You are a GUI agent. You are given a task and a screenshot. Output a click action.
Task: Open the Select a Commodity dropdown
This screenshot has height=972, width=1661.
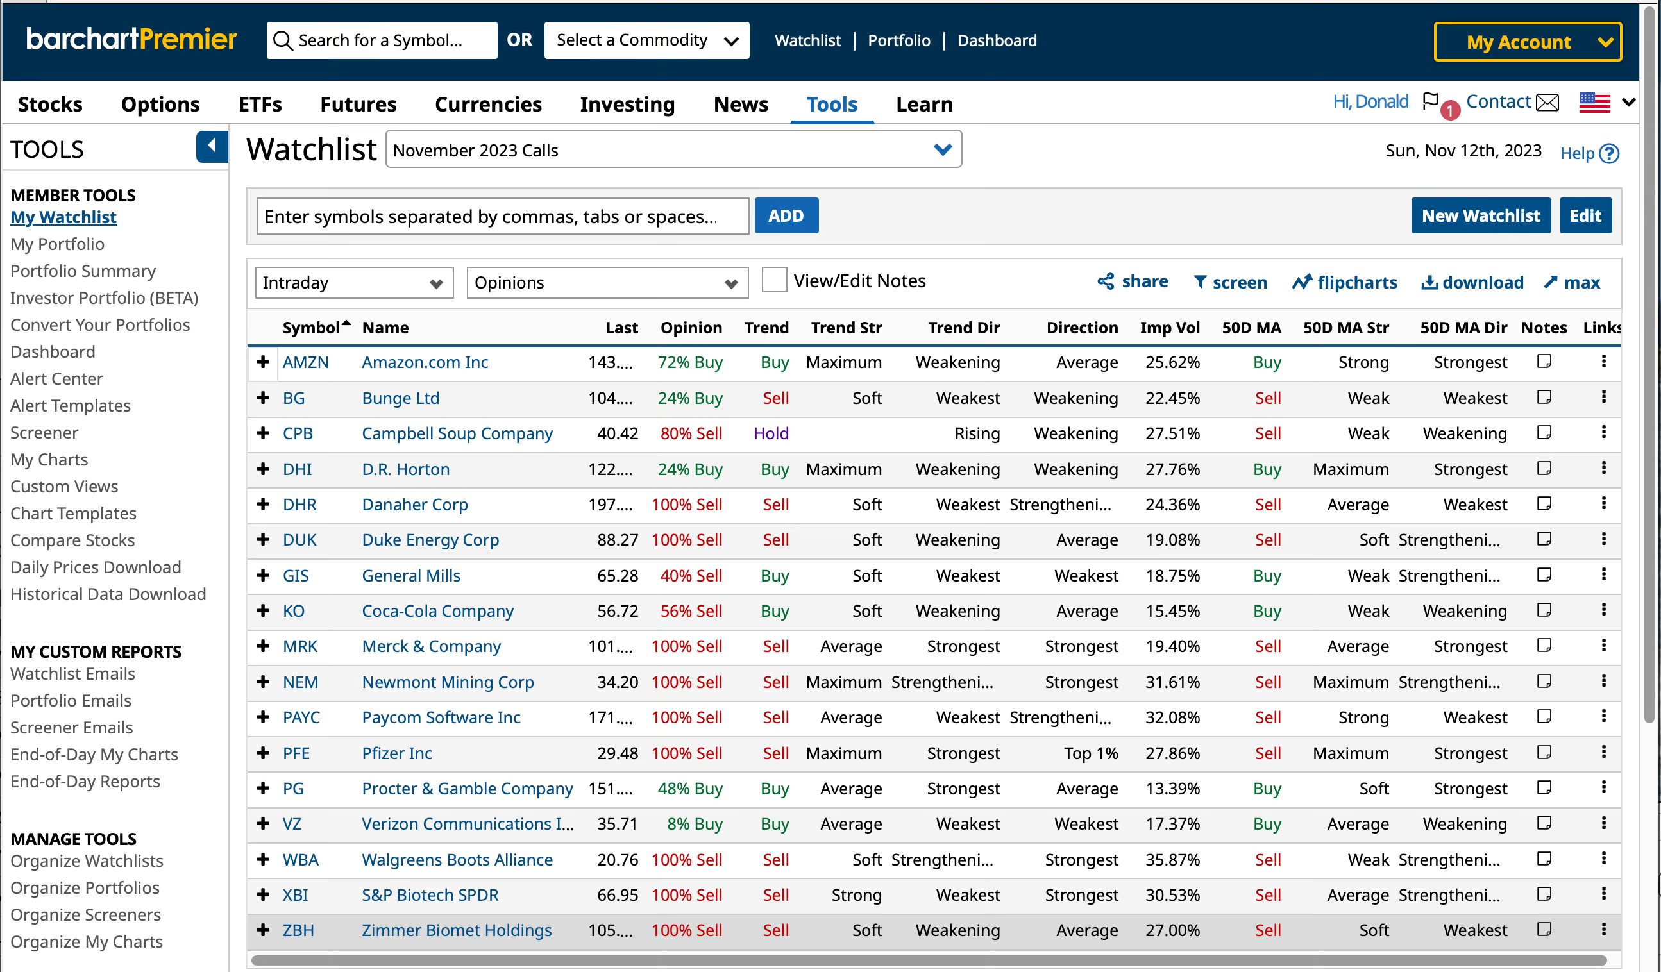[x=646, y=40]
